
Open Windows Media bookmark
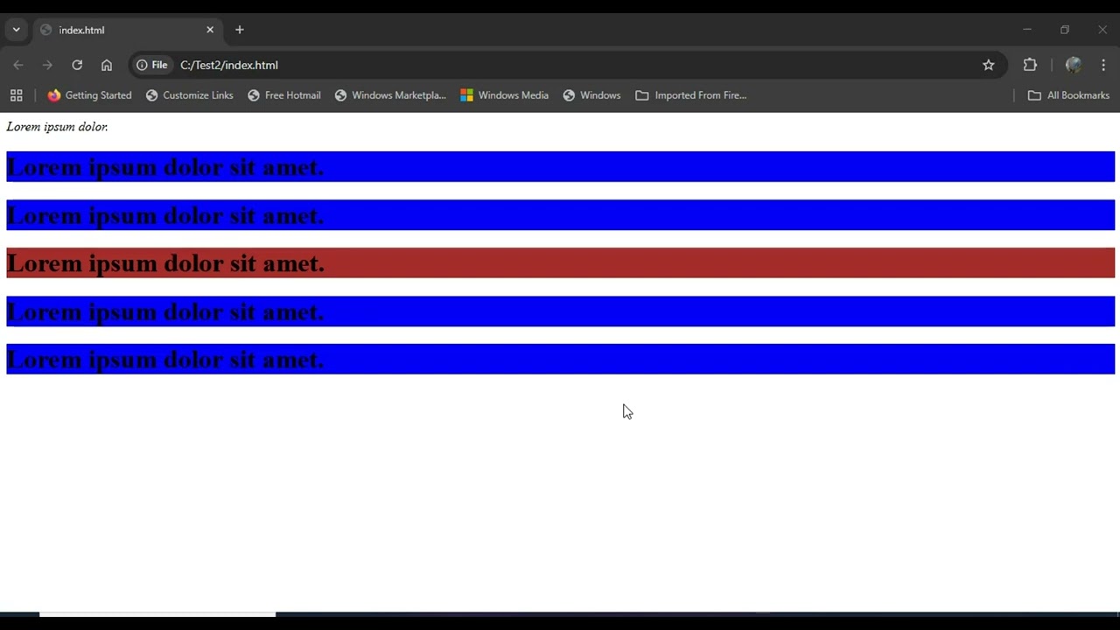point(505,95)
